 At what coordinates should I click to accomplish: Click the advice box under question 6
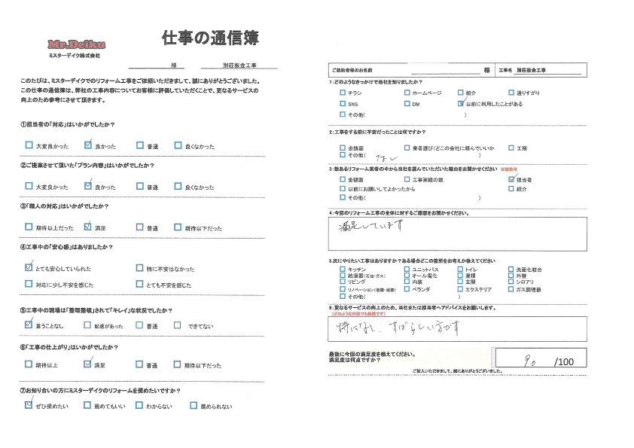(457, 329)
